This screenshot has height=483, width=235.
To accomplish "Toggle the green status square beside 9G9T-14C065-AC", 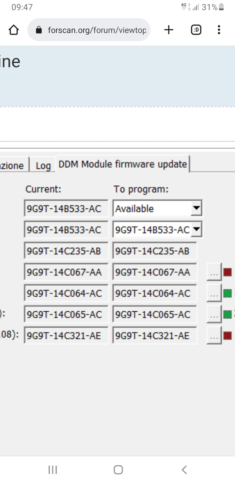I will [x=227, y=314].
